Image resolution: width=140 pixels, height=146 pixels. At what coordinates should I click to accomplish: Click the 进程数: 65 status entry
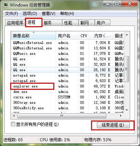[13, 140]
